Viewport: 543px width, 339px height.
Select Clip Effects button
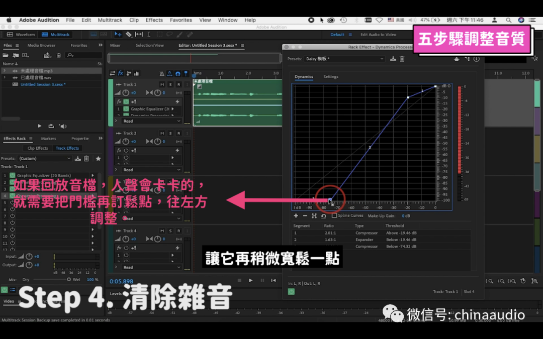tap(37, 148)
